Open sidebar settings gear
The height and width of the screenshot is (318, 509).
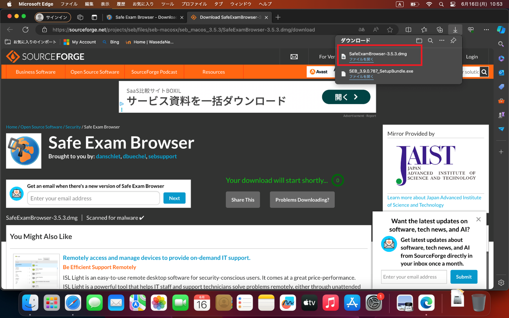tap(501, 283)
